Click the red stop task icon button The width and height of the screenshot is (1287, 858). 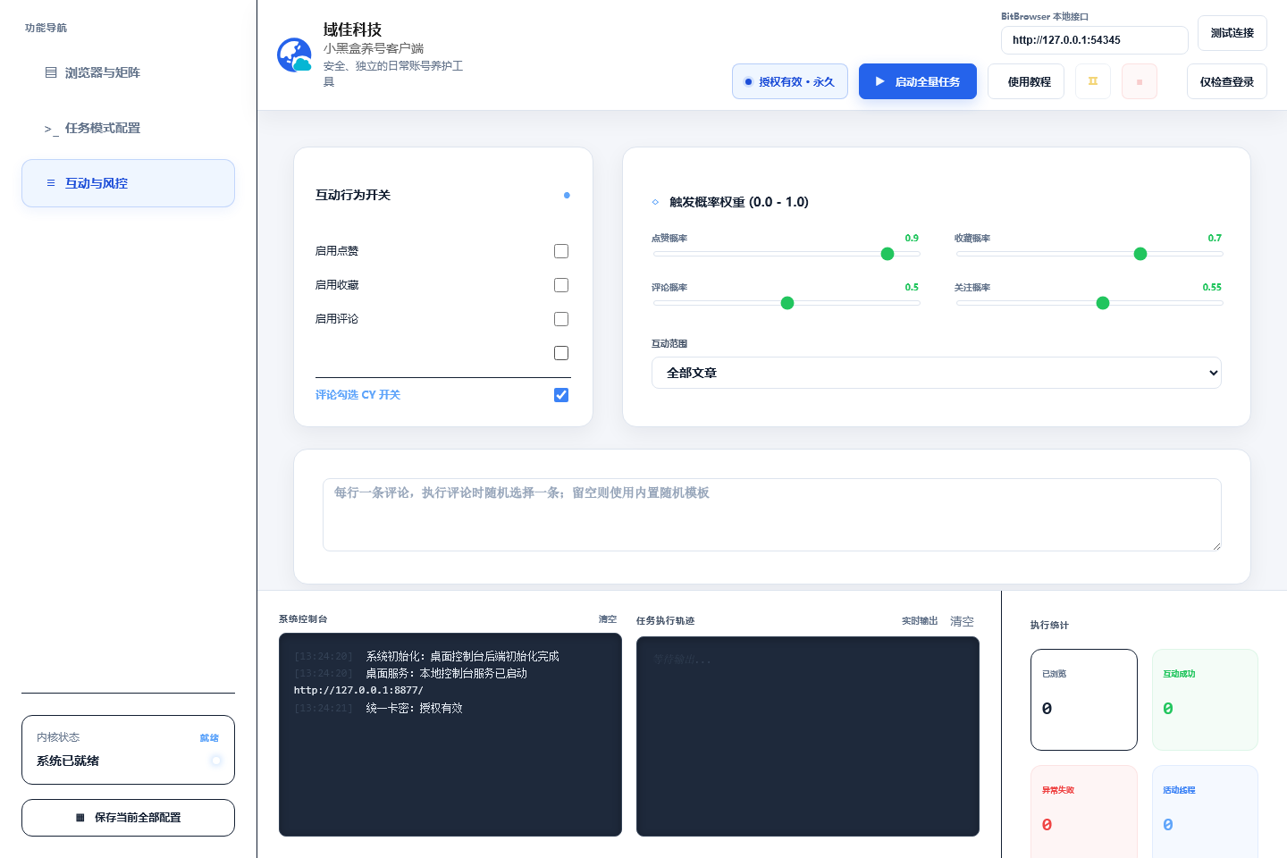[x=1140, y=81]
